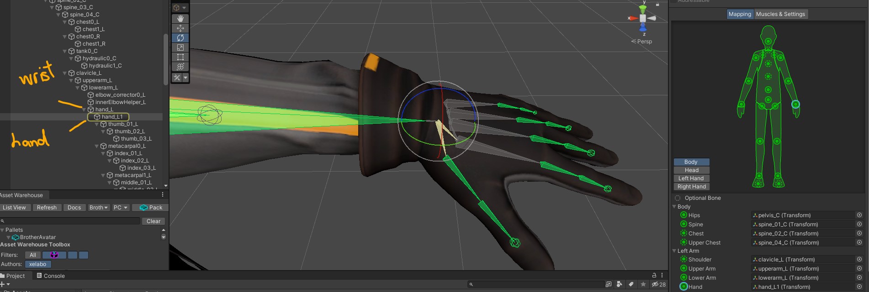The width and height of the screenshot is (869, 292).
Task: Collapse the Pallets foldout
Action: pyautogui.click(x=2, y=230)
